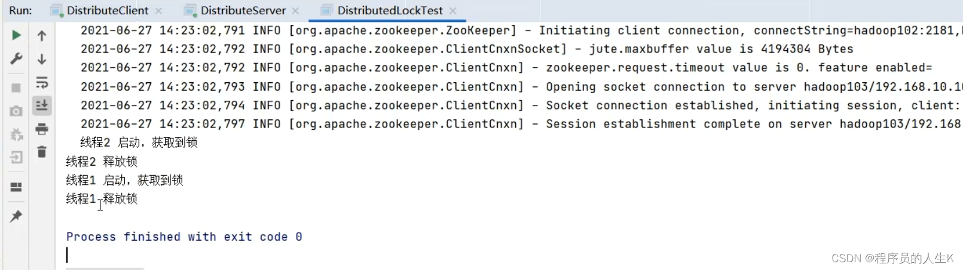Click the Print console output icon
This screenshot has width=963, height=270.
pyautogui.click(x=42, y=129)
